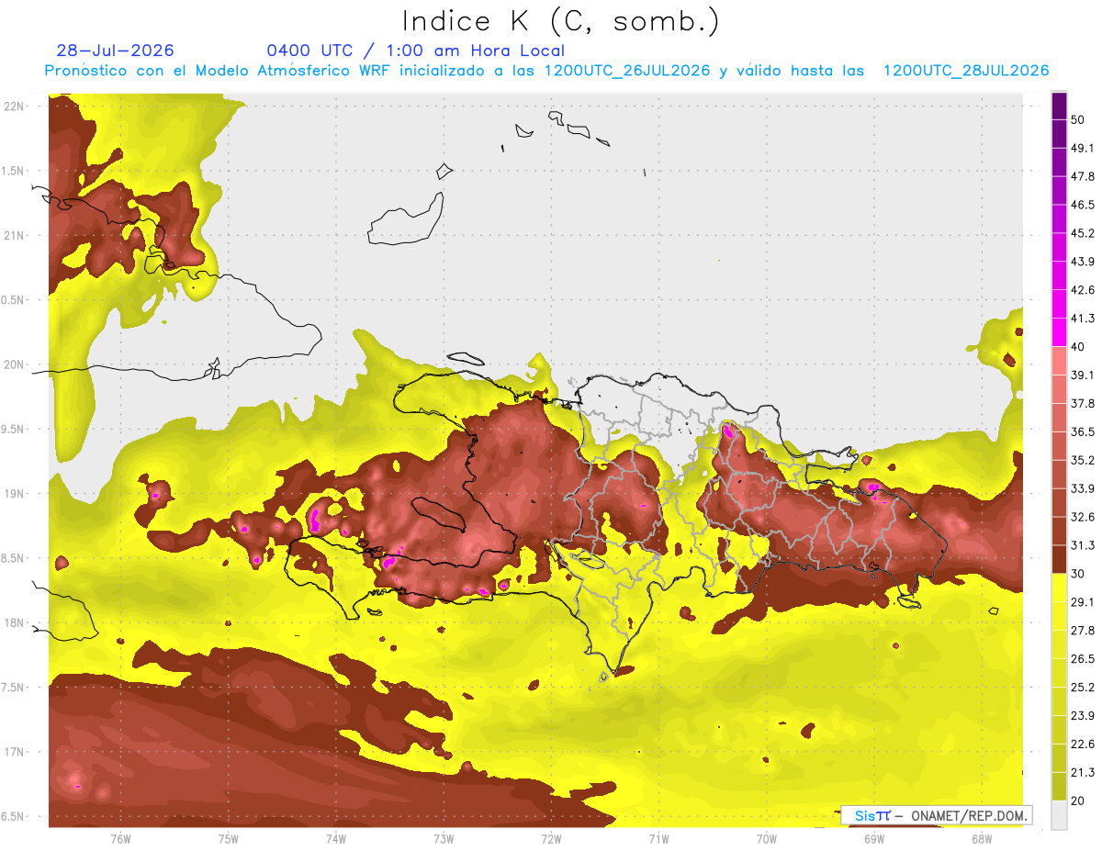Click the "46.5" colorbar label
Screen dimensions: 1102x851
pyautogui.click(x=1082, y=205)
